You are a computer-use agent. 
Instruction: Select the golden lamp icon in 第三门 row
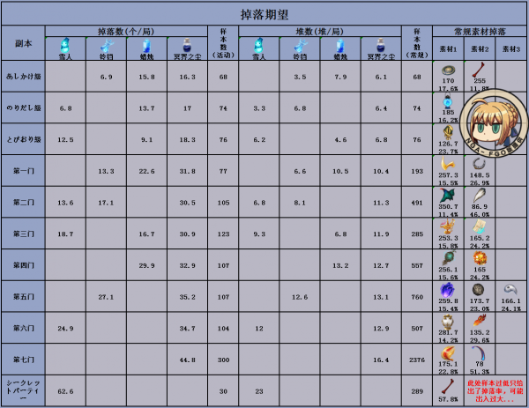click(447, 226)
